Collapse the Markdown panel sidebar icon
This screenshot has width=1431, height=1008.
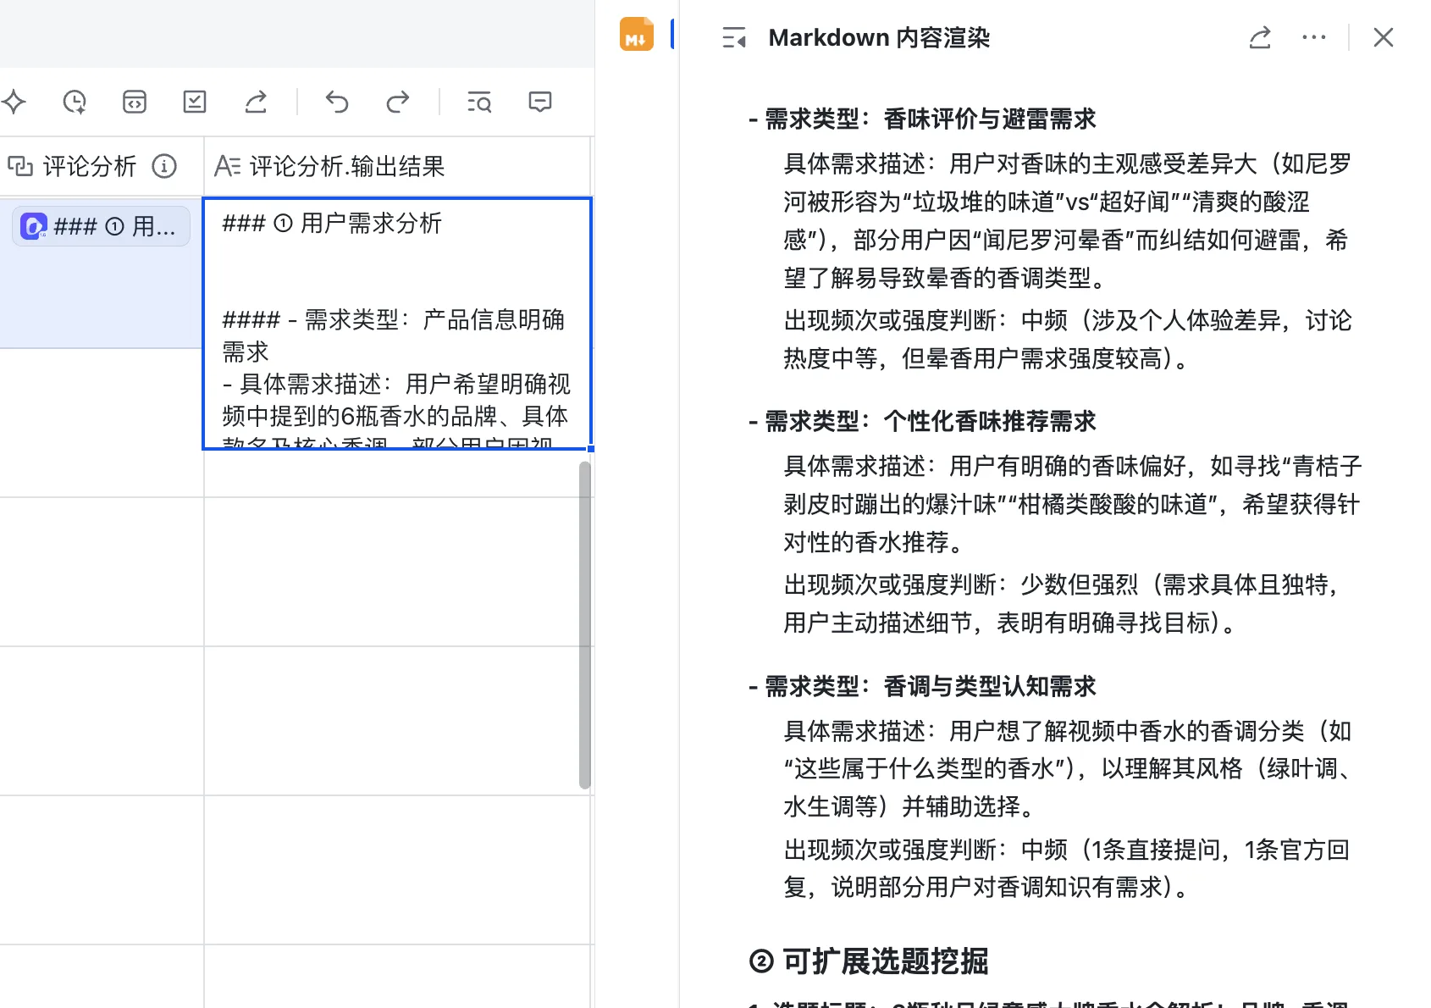click(734, 37)
